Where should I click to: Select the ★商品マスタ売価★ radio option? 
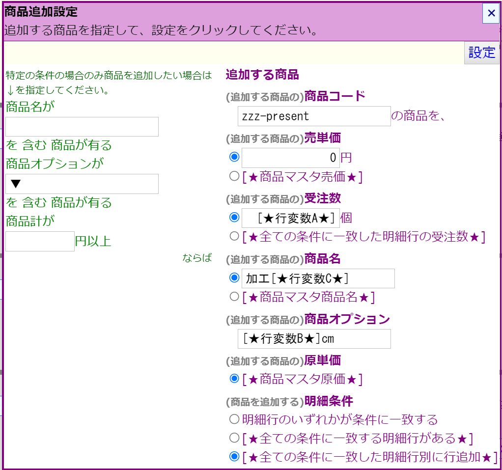[234, 176]
